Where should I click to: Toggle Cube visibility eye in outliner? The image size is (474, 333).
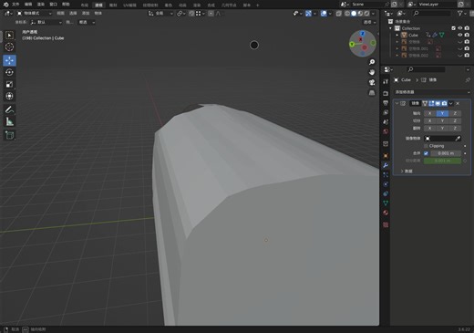click(460, 35)
